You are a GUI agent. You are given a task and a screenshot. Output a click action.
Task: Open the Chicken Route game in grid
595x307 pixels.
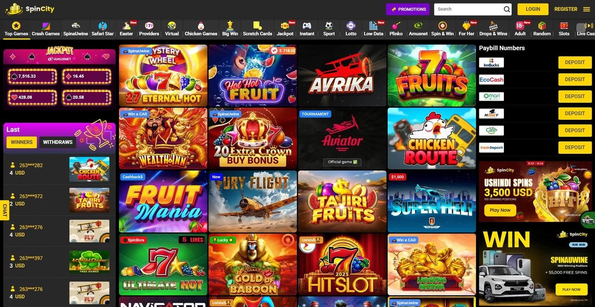[432, 138]
